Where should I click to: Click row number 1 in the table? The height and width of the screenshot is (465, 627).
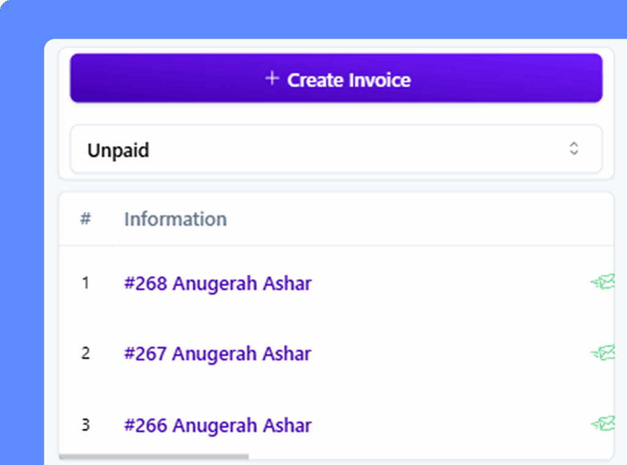85,283
